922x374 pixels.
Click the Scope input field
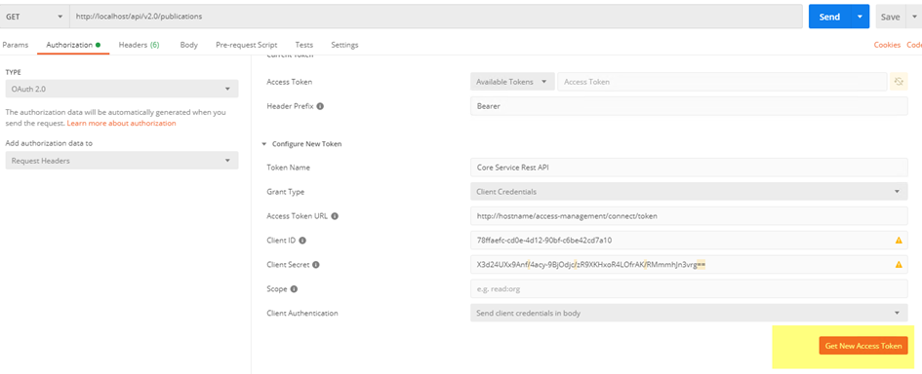[689, 289]
